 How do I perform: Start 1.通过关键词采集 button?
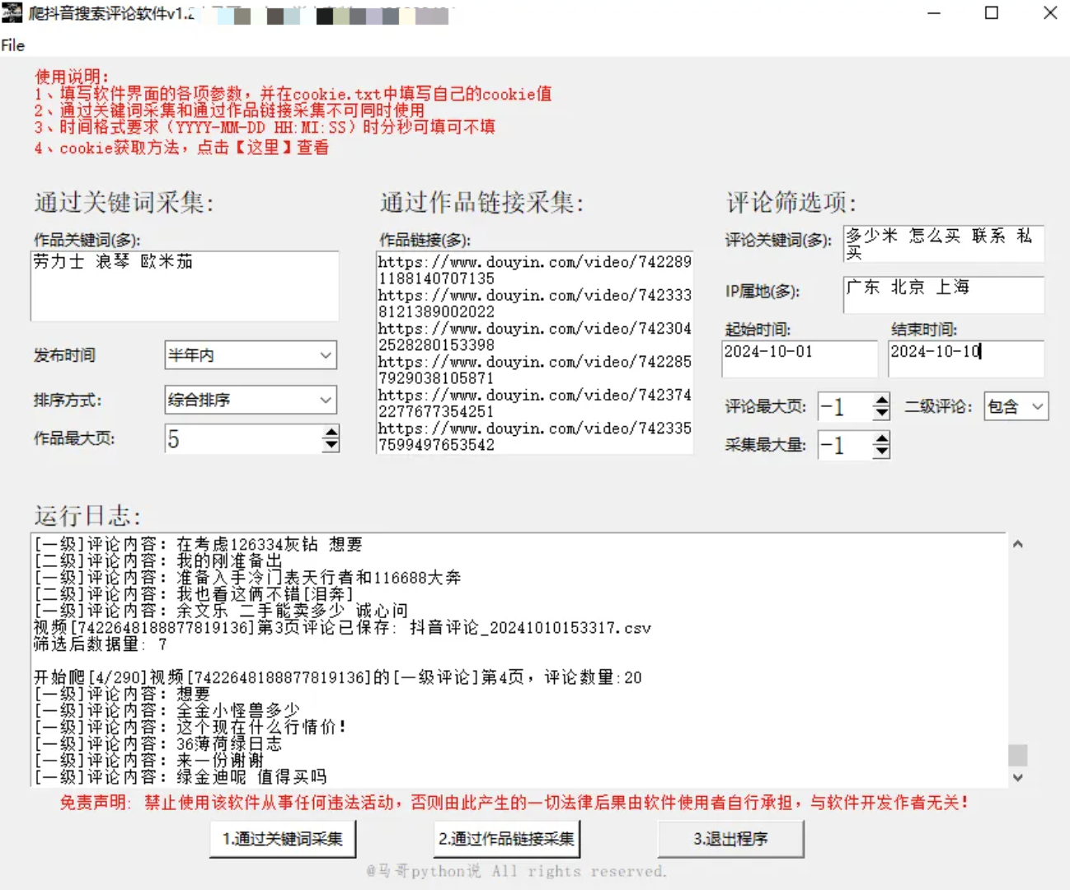click(283, 839)
